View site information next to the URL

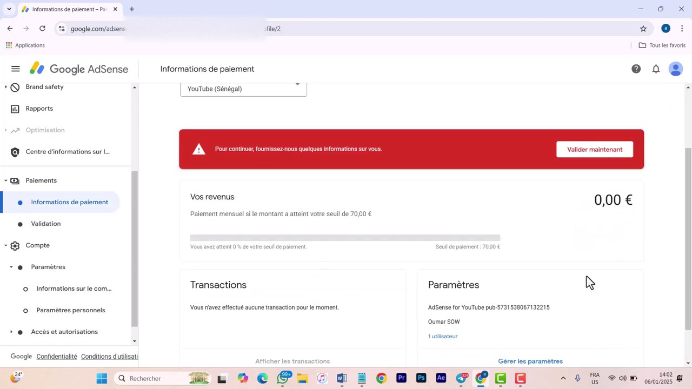[62, 29]
